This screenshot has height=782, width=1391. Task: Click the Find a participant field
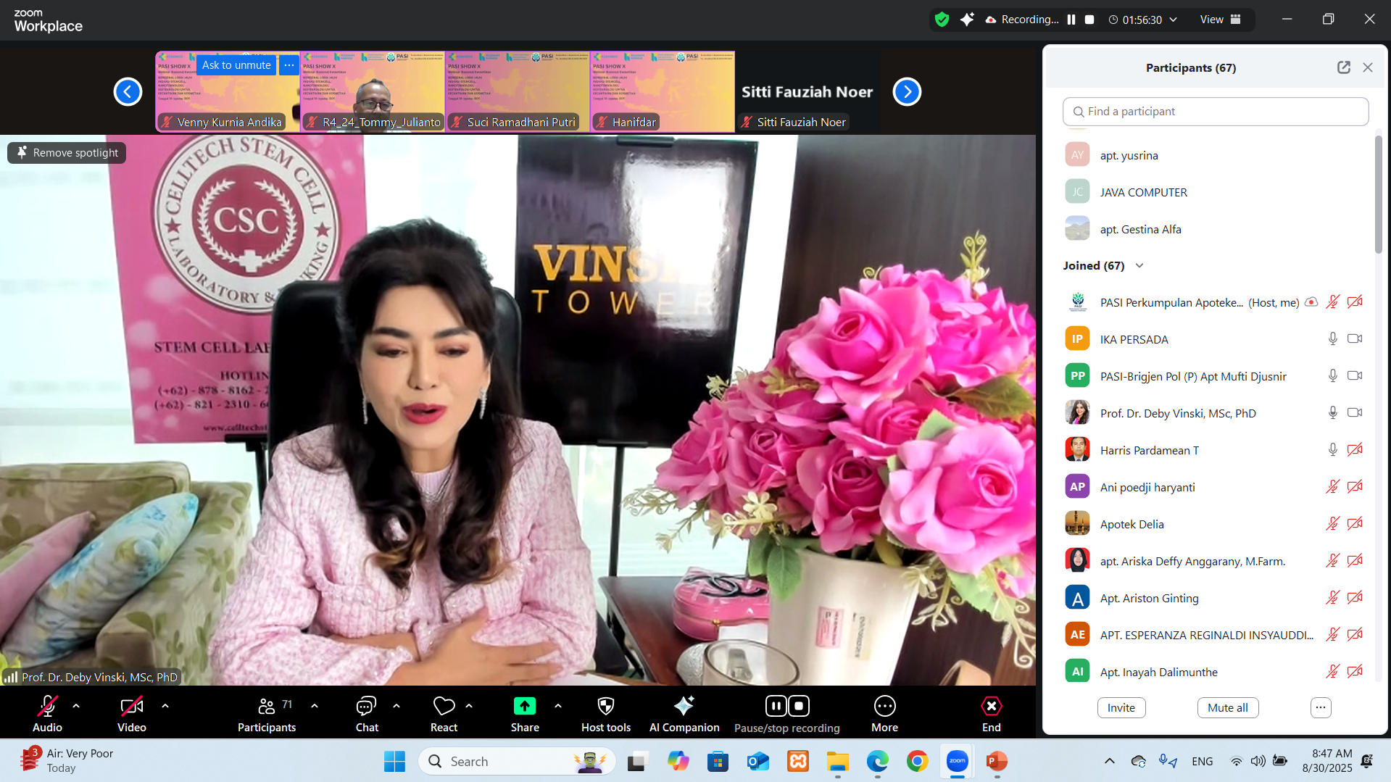pos(1216,112)
